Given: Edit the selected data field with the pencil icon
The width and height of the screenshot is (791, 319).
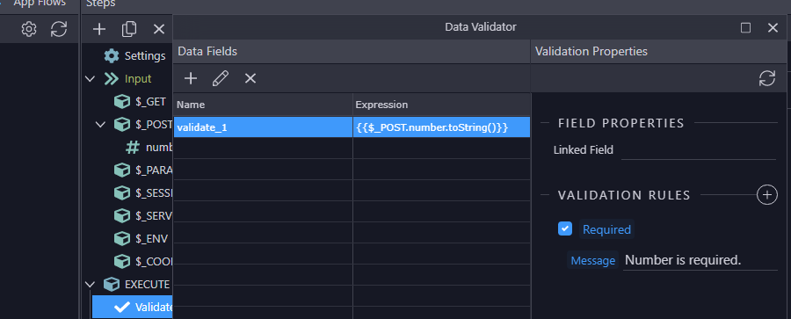Looking at the screenshot, I should [221, 78].
